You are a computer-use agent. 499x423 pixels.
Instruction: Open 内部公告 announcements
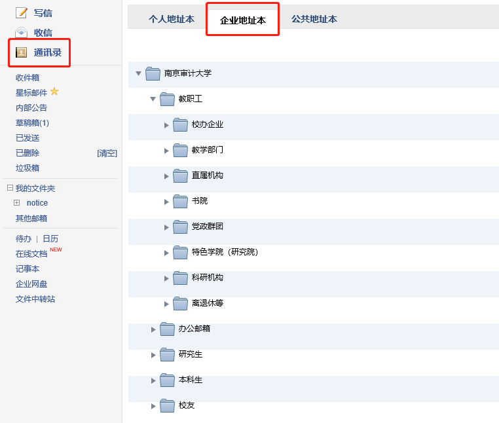pyautogui.click(x=31, y=108)
